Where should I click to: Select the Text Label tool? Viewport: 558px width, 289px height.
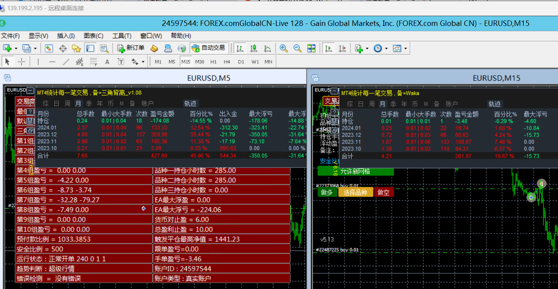pos(121,62)
